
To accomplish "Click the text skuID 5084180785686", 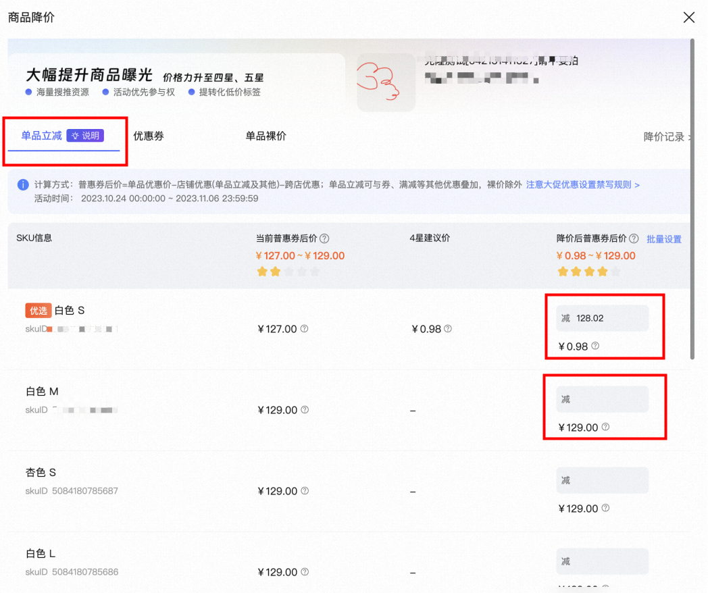I will click(72, 572).
